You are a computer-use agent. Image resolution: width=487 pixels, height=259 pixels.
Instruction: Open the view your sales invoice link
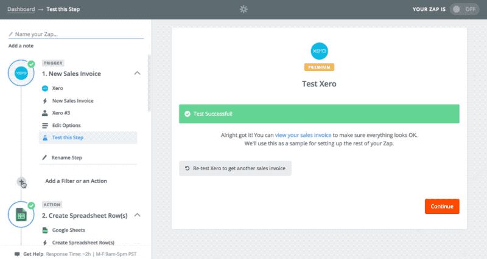tap(303, 135)
